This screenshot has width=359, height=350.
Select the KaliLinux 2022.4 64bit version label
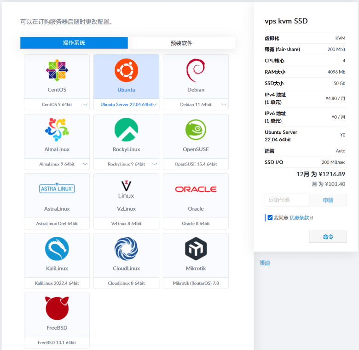click(57, 283)
